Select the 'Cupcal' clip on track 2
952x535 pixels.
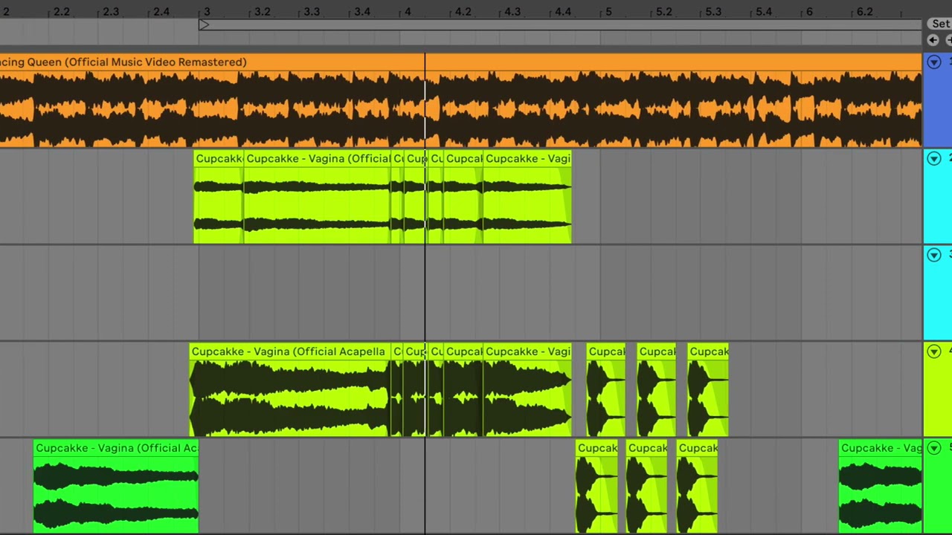[x=463, y=196]
